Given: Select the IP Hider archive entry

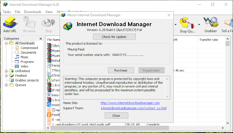Looking at the screenshot, I should (54, 90).
